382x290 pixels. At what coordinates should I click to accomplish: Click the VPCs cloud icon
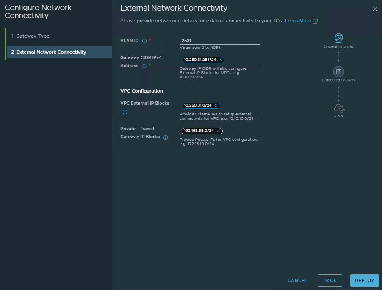(338, 108)
